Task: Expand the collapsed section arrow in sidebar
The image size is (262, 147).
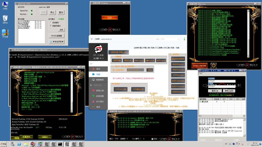Action: [x=90, y=85]
